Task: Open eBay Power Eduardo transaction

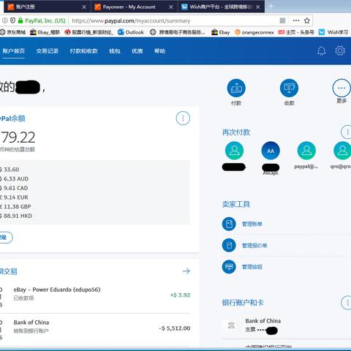Action: pyautogui.click(x=95, y=295)
